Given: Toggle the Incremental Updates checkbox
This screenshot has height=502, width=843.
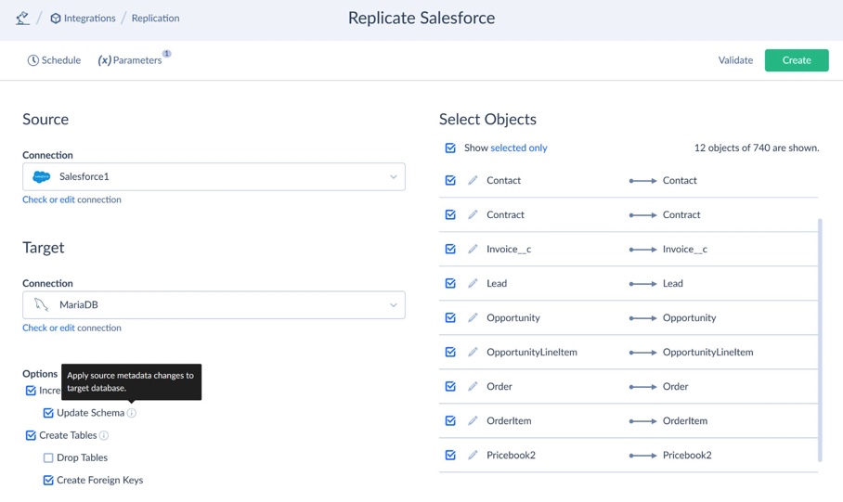Looking at the screenshot, I should point(31,391).
